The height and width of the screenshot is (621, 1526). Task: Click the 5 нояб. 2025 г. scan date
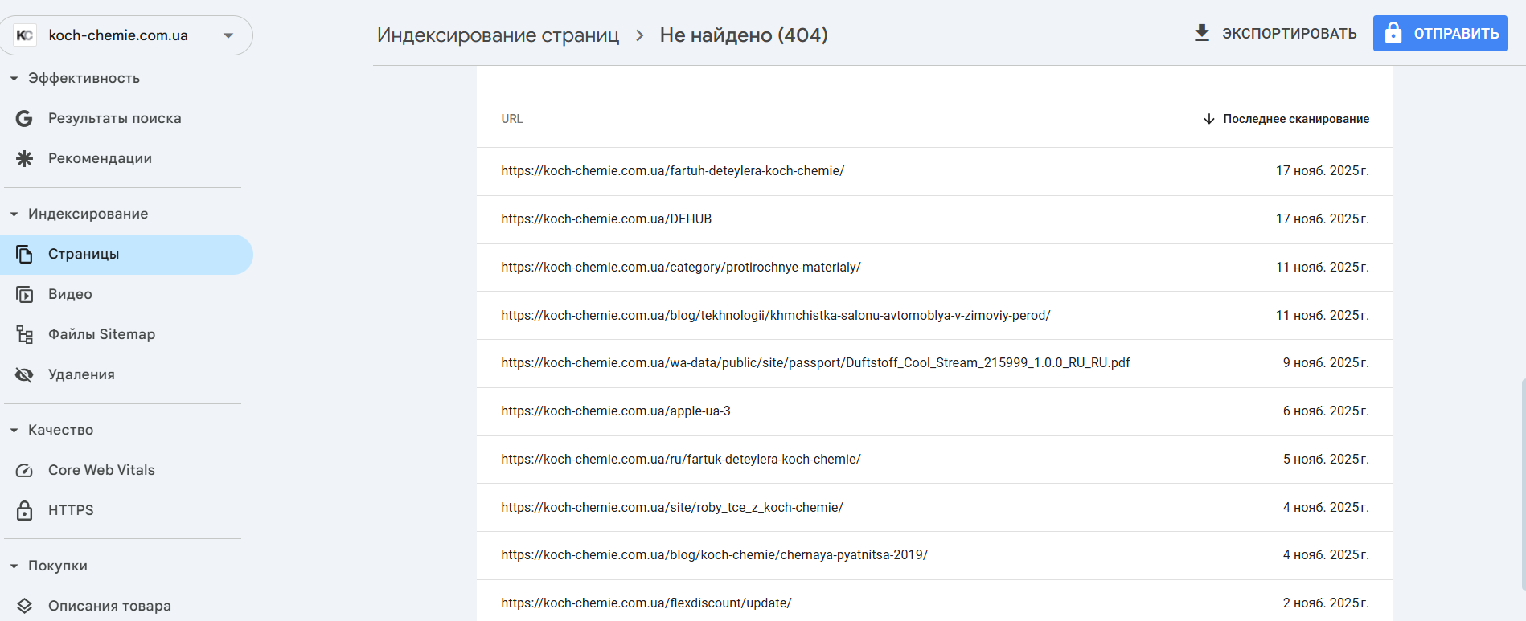tap(1326, 460)
